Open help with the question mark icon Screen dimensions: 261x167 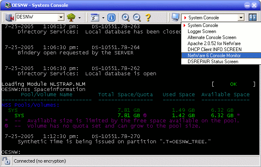[148, 18]
